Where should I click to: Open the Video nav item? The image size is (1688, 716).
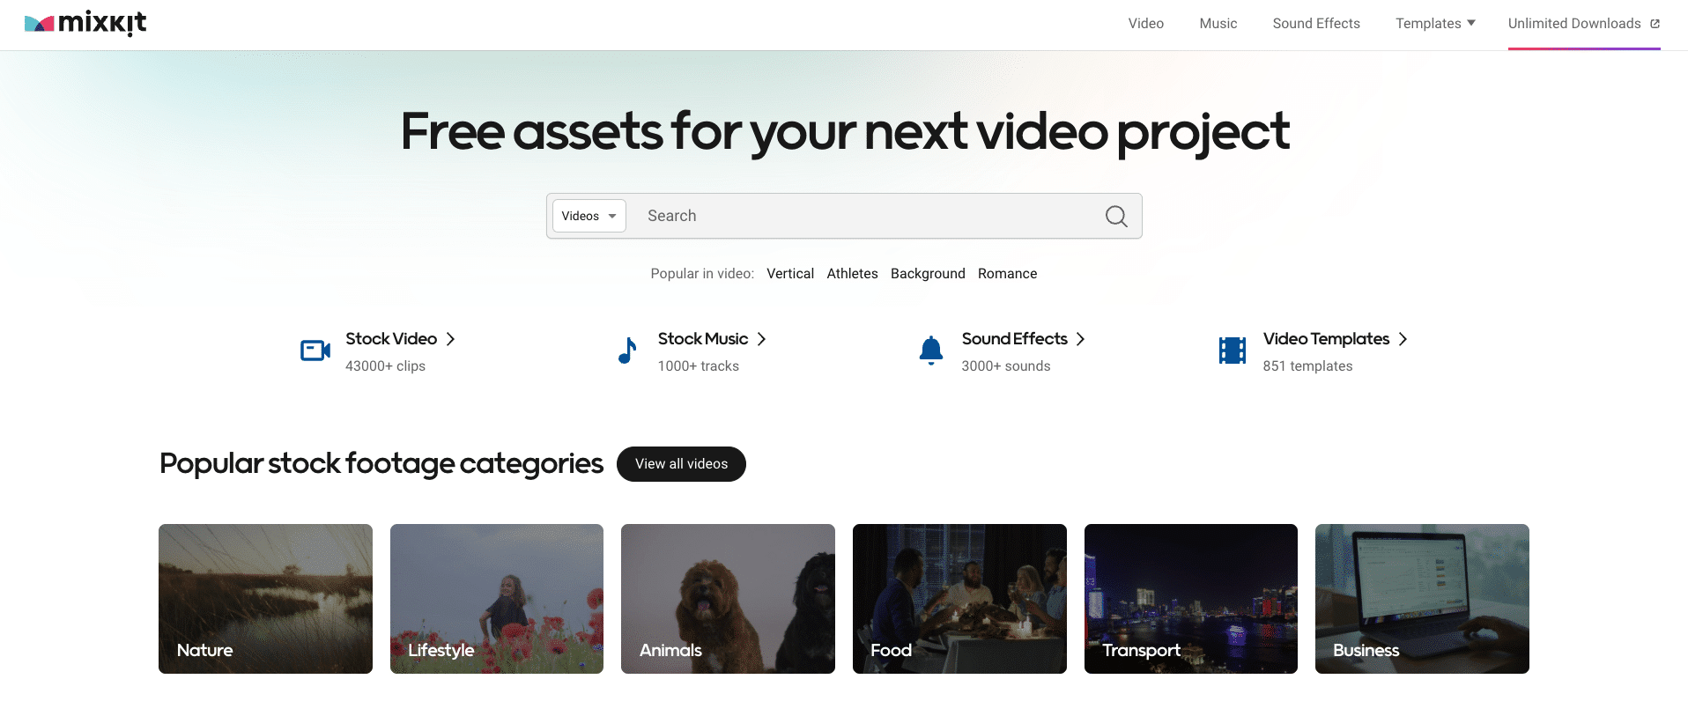1146,24
